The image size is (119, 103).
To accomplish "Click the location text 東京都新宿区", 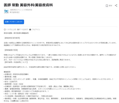I will pos(15,12).
